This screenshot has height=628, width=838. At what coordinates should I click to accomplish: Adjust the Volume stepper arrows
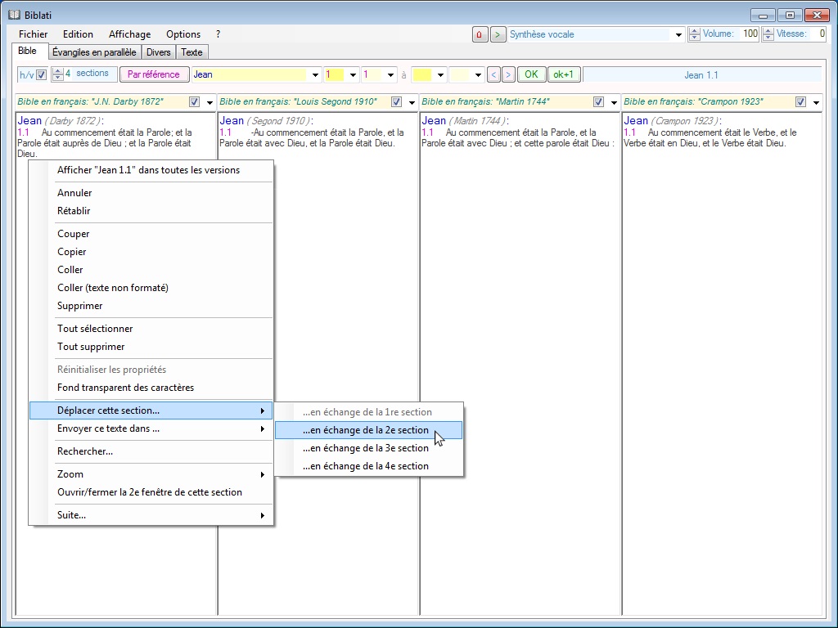coord(695,34)
